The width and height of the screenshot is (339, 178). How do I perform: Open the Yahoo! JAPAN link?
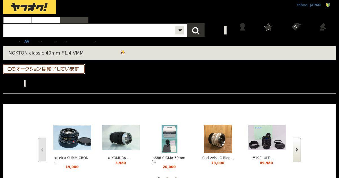(308, 5)
